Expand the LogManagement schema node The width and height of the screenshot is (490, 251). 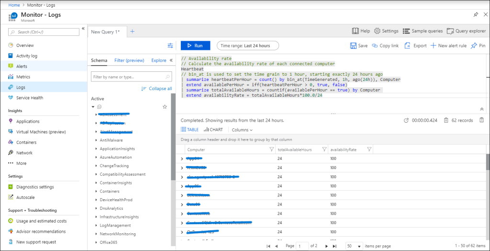click(96, 225)
